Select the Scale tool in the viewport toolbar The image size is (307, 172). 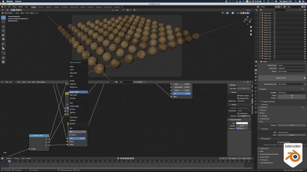pyautogui.click(x=3, y=35)
